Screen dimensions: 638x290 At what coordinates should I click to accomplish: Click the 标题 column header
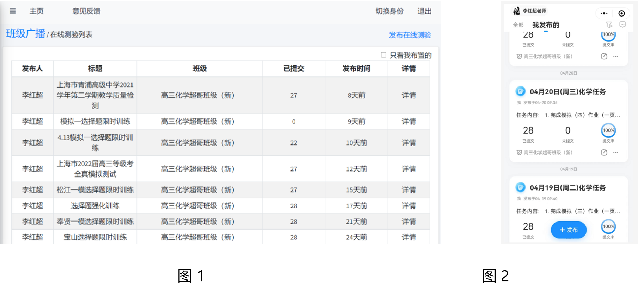coord(95,69)
